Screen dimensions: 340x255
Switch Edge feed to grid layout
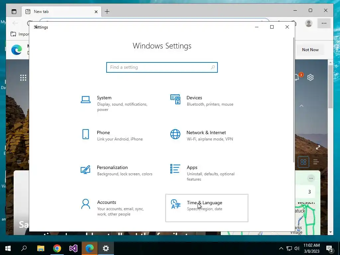tap(303, 162)
